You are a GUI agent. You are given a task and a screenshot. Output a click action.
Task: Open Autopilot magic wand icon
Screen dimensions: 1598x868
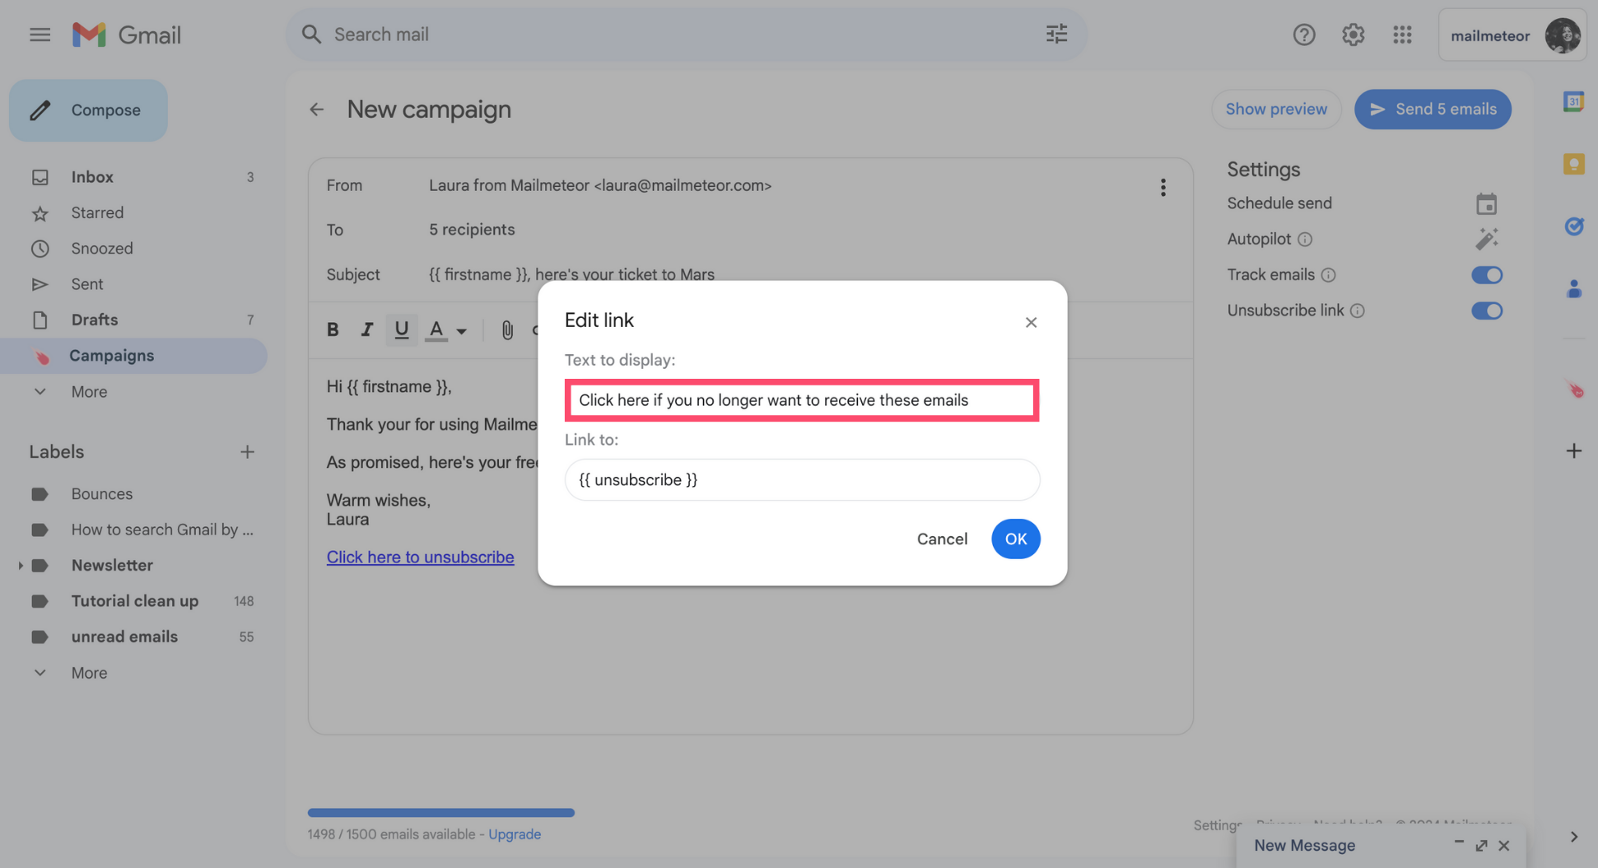click(x=1486, y=239)
